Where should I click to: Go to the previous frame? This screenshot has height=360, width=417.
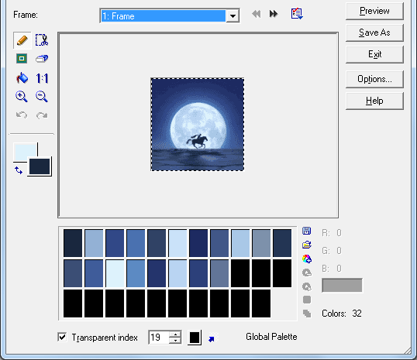257,14
